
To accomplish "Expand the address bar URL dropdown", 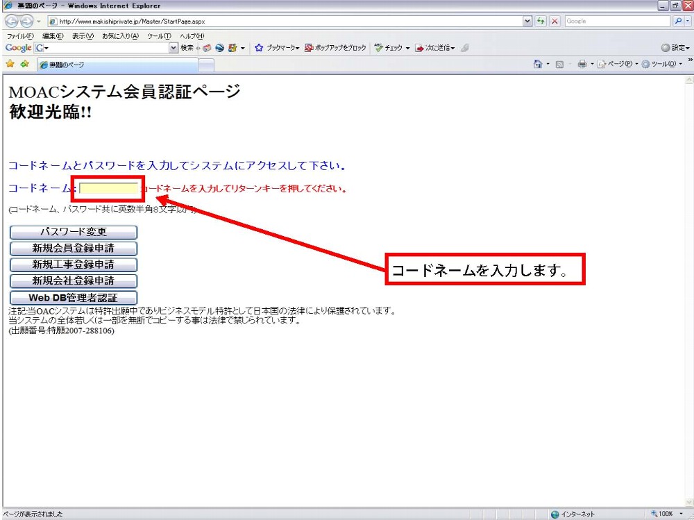I will tap(527, 22).
